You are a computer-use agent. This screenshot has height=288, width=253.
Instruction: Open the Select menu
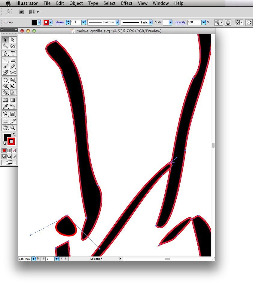click(x=109, y=3)
